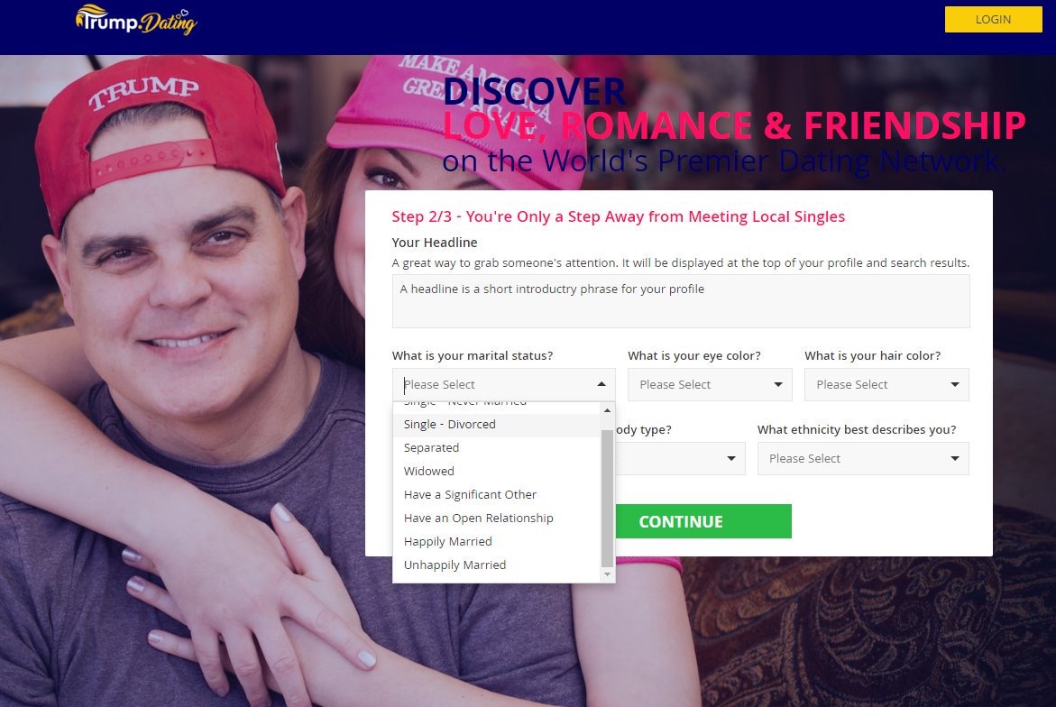Viewport: 1056px width, 707px height.
Task: Click the dropdown list scrollbar thumb
Action: (608, 497)
